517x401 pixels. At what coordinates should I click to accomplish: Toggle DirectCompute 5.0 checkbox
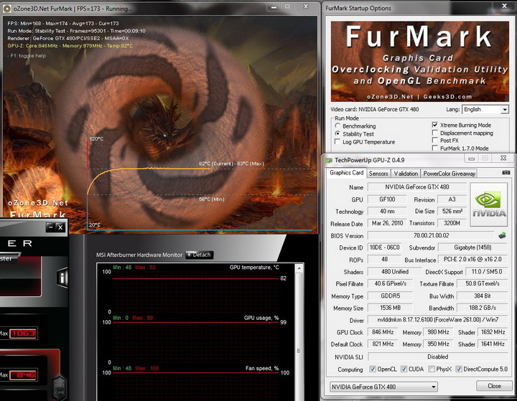[x=459, y=369]
